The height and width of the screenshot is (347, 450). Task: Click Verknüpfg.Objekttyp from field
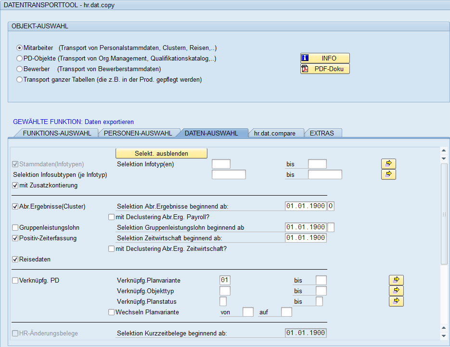click(x=225, y=291)
